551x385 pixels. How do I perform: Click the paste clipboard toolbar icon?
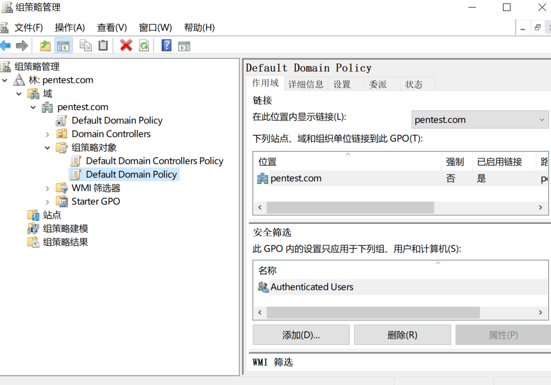click(103, 46)
